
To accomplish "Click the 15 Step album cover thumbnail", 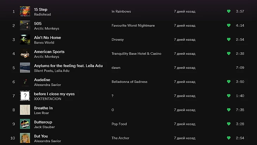I will (25, 11).
